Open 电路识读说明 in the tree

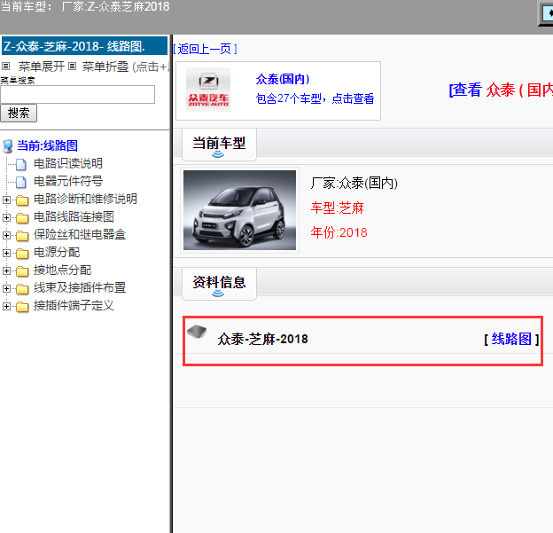[68, 163]
